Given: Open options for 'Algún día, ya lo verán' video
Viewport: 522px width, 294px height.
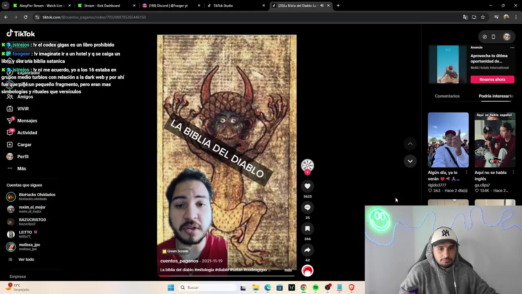Looking at the screenshot, I should (467, 172).
